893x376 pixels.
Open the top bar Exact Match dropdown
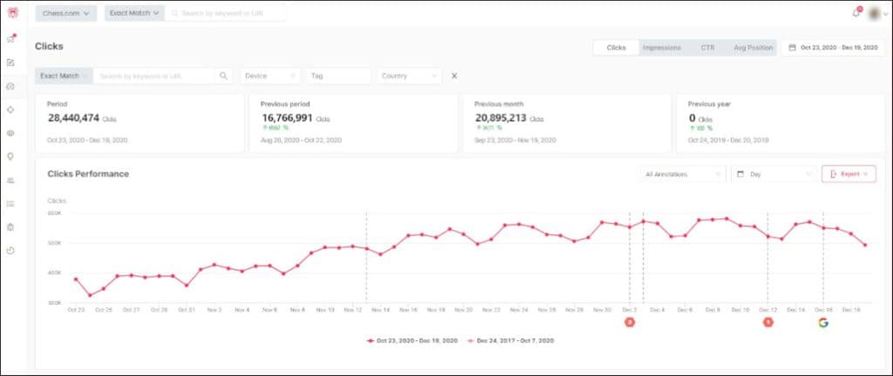coord(134,13)
